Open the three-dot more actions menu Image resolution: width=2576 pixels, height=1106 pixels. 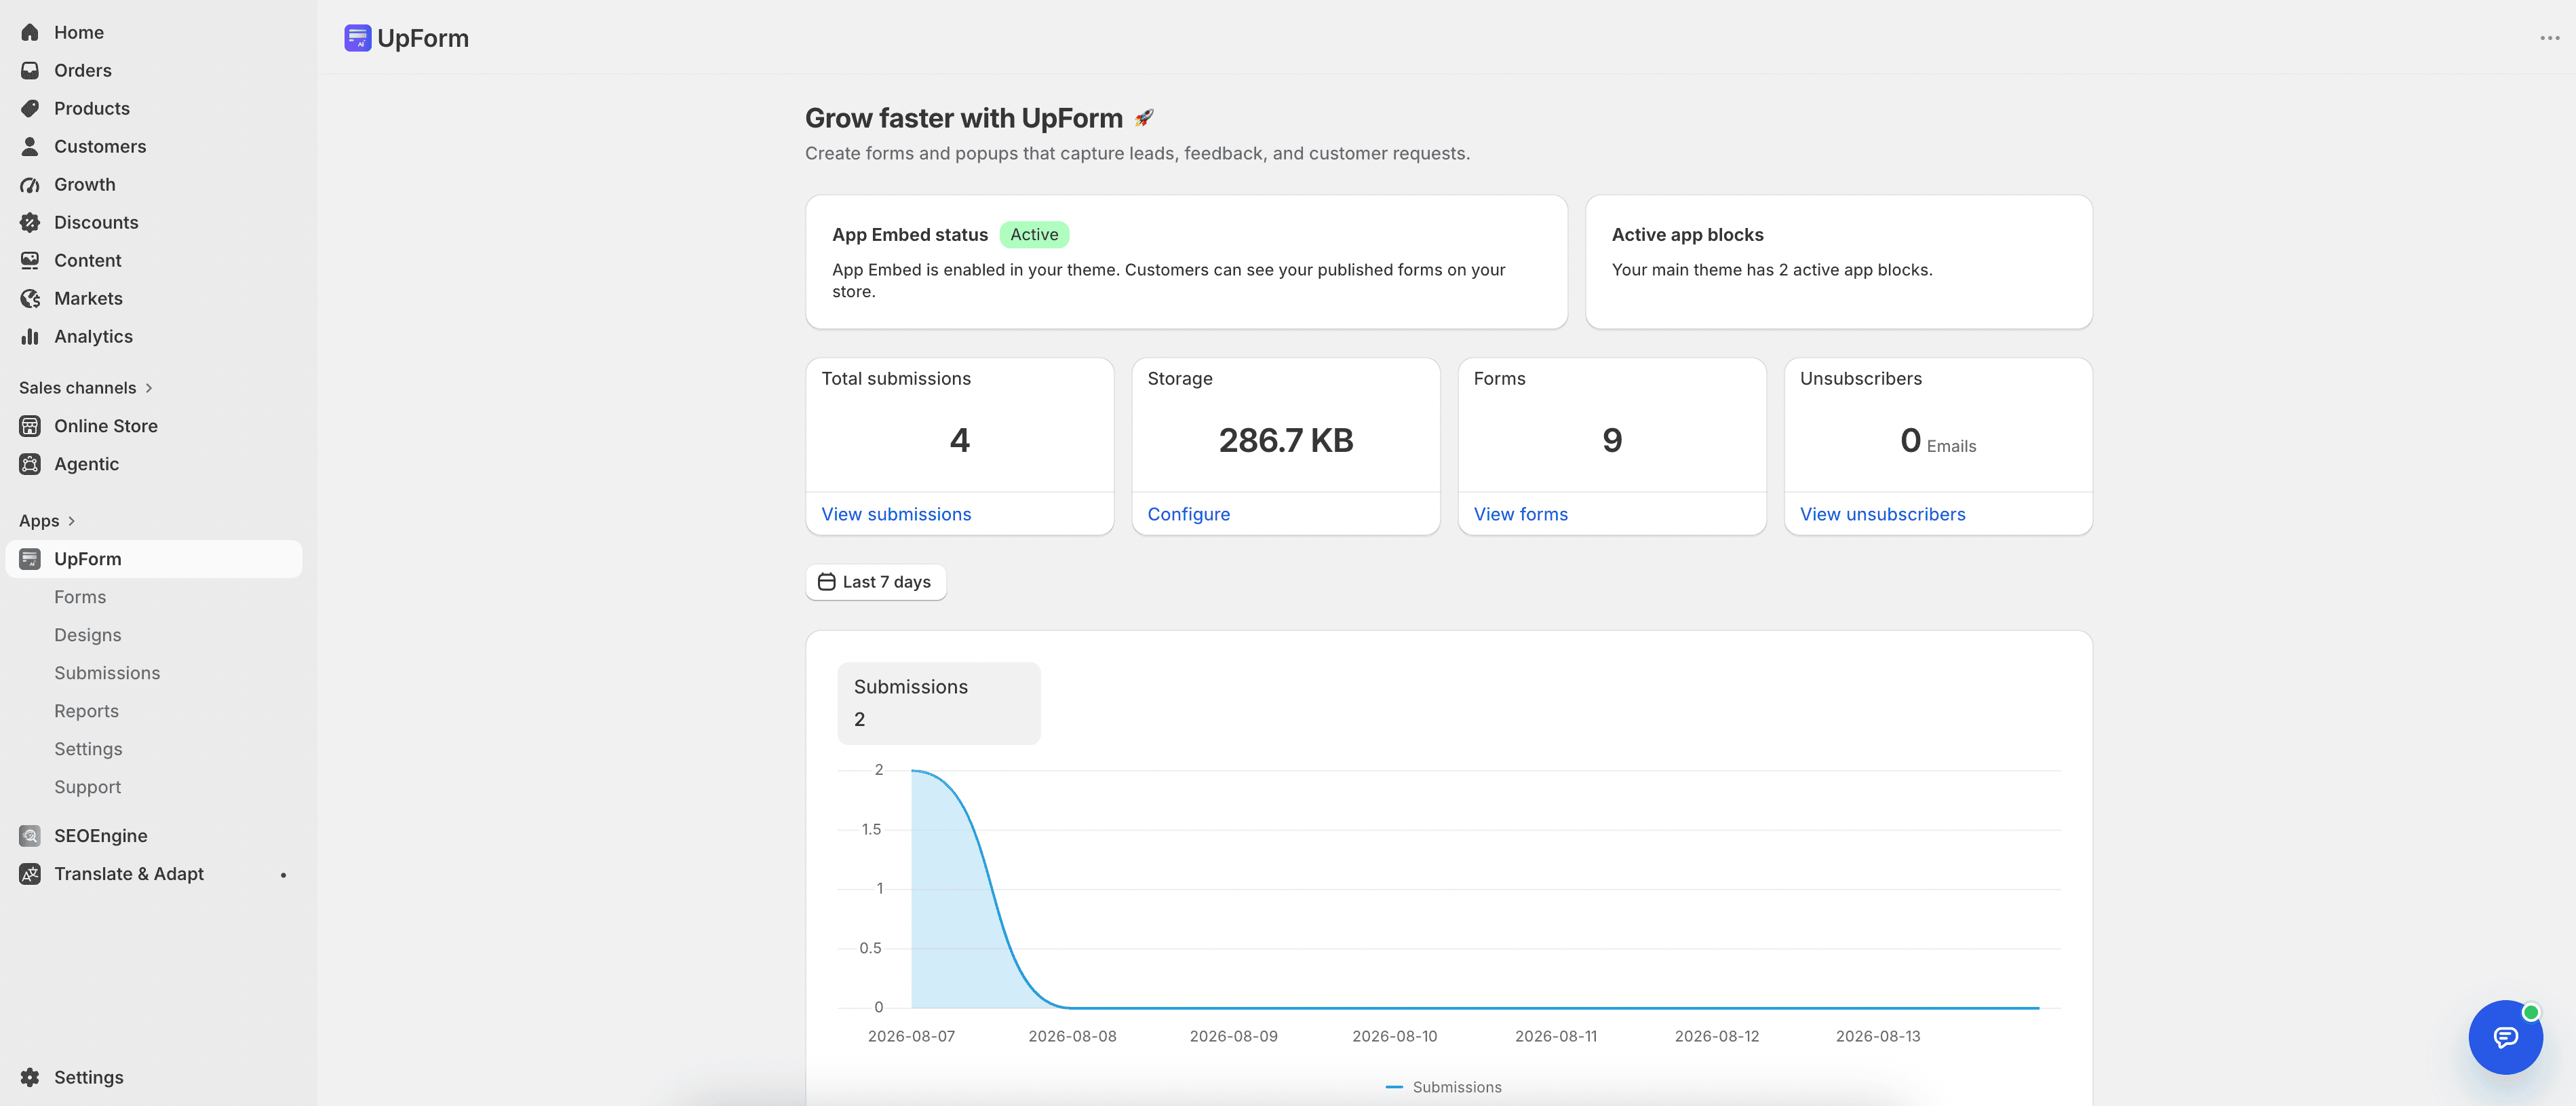(2549, 38)
